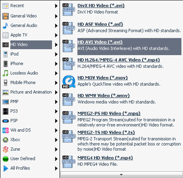The height and width of the screenshot is (178, 183).
Task: Choose MPEG2-TS HD Video (*.ts) profile
Action: [106, 132]
